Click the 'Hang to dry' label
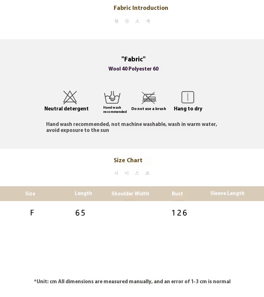 pyautogui.click(x=188, y=109)
